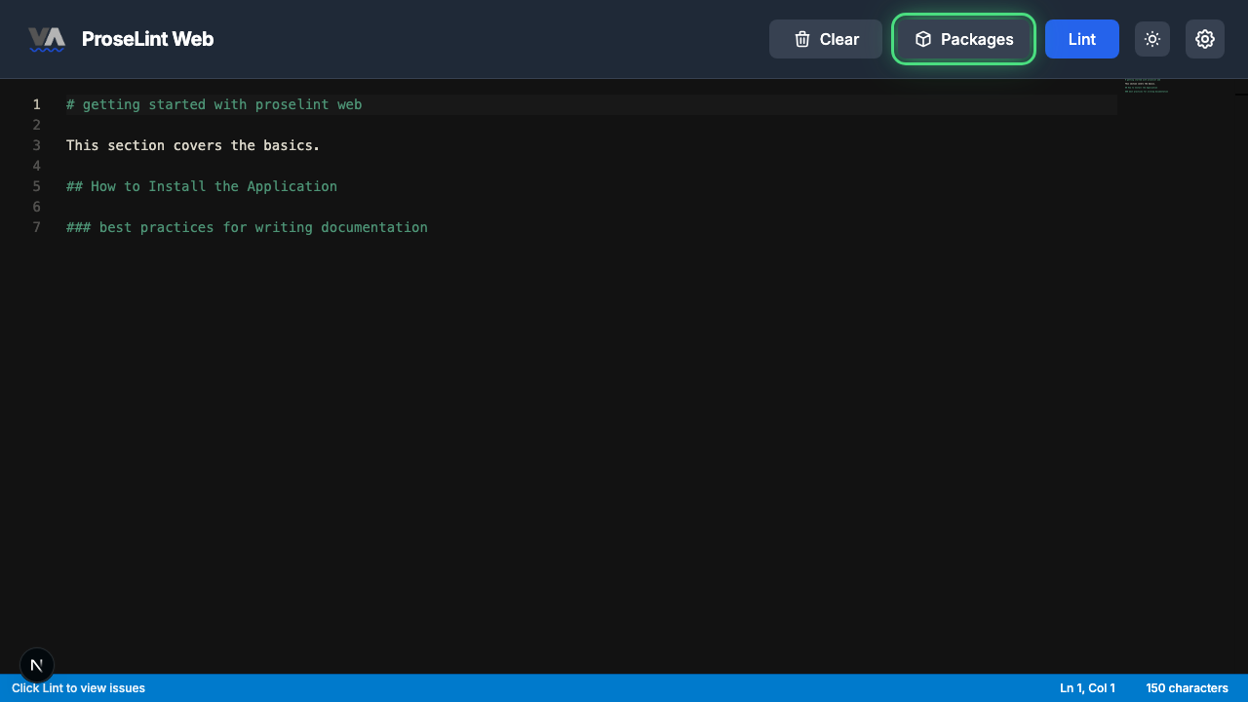1248x702 pixels.
Task: Click the 150 characters counter in status bar
Action: coord(1187,688)
